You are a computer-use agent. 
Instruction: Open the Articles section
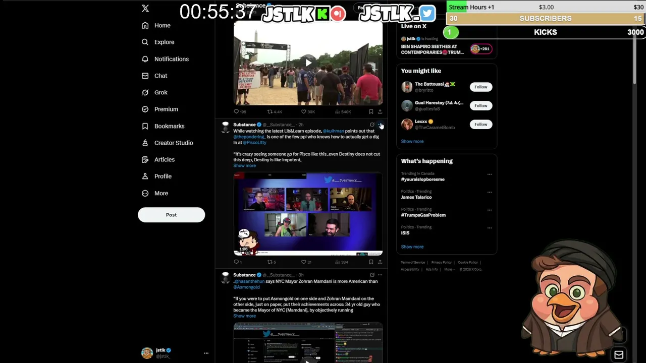pos(158,159)
